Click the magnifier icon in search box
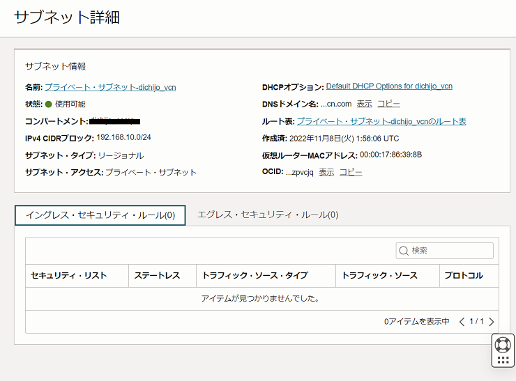 pos(404,251)
